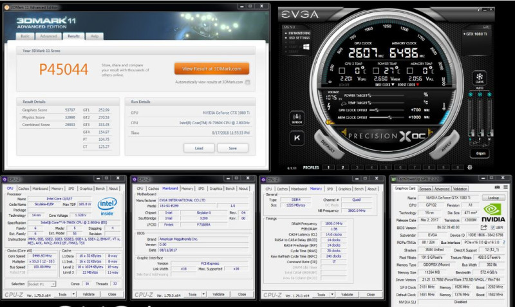
Task: Click the CPU-Z Memory window title icon
Action: coord(263,180)
